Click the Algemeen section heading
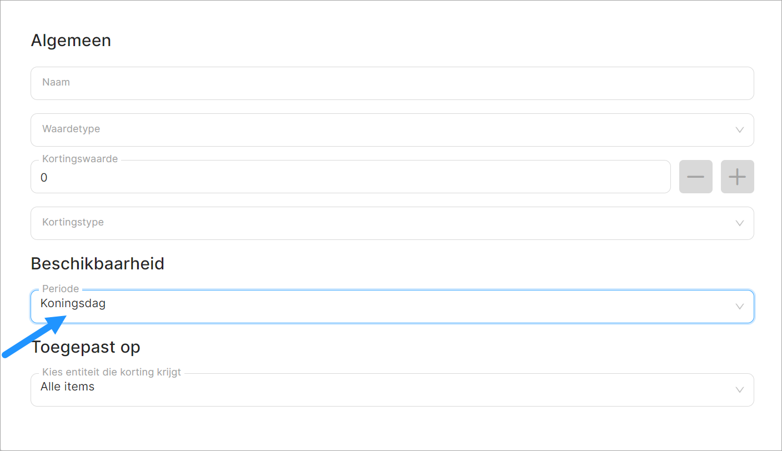Image resolution: width=782 pixels, height=451 pixels. tap(71, 41)
